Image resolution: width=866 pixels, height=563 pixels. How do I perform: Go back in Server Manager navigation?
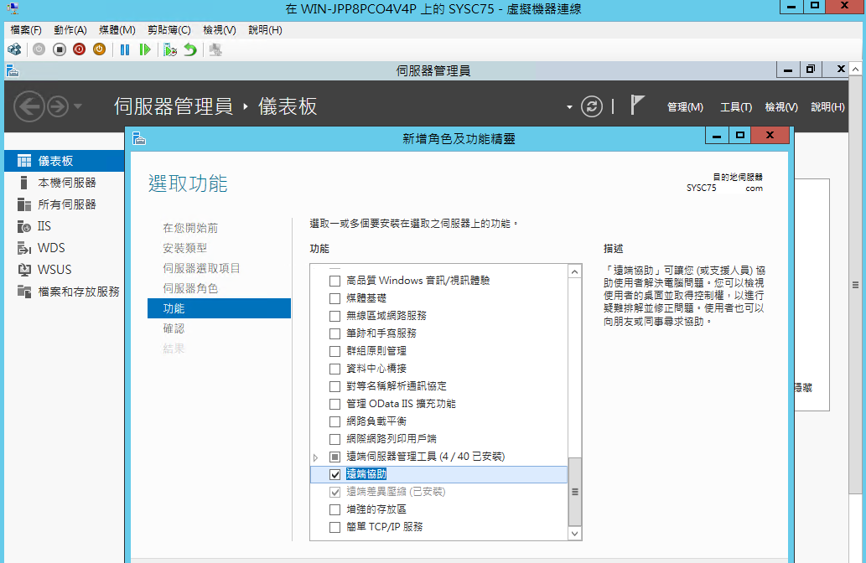[29, 106]
